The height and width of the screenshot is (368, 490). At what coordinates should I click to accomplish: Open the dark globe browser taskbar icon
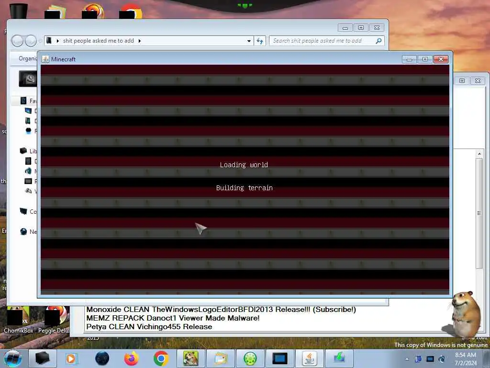click(x=102, y=358)
